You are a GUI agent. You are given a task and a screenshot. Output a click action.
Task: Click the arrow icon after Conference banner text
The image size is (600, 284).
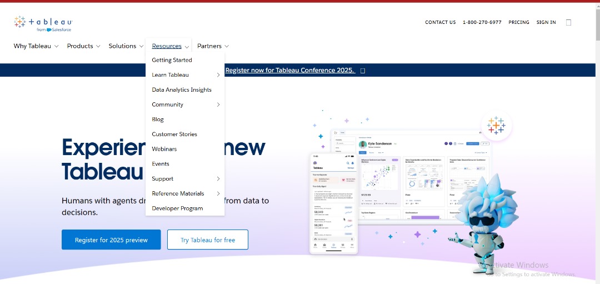(363, 71)
